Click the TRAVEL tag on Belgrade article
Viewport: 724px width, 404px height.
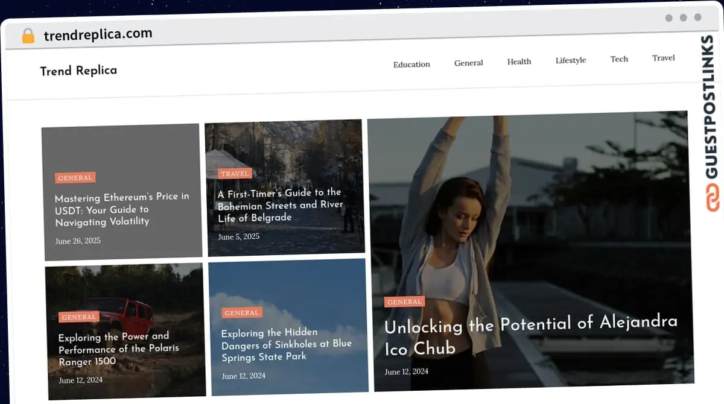click(x=235, y=174)
